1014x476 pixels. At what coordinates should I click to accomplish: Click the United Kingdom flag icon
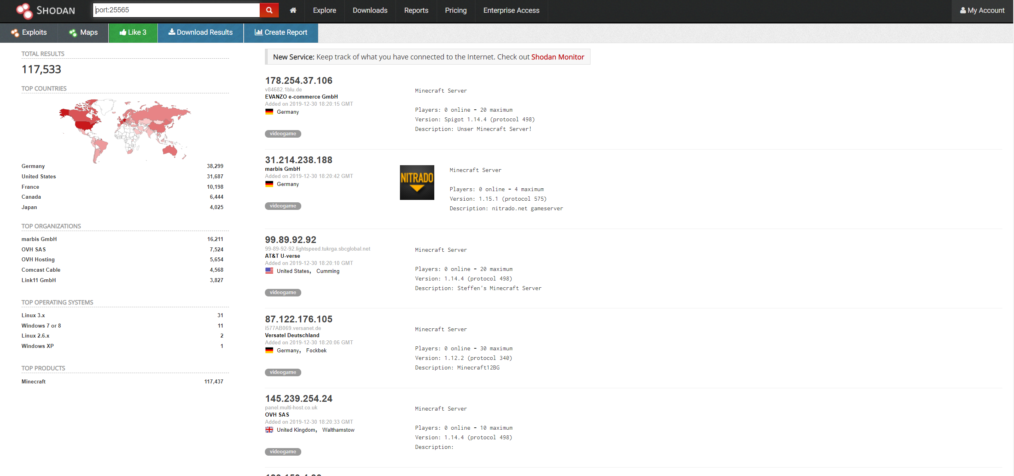pos(269,430)
